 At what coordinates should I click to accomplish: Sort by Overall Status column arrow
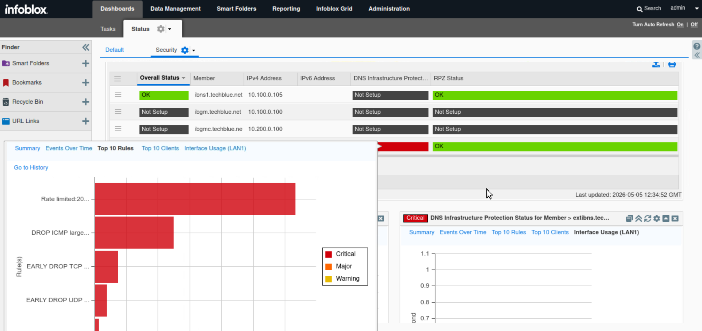click(184, 78)
